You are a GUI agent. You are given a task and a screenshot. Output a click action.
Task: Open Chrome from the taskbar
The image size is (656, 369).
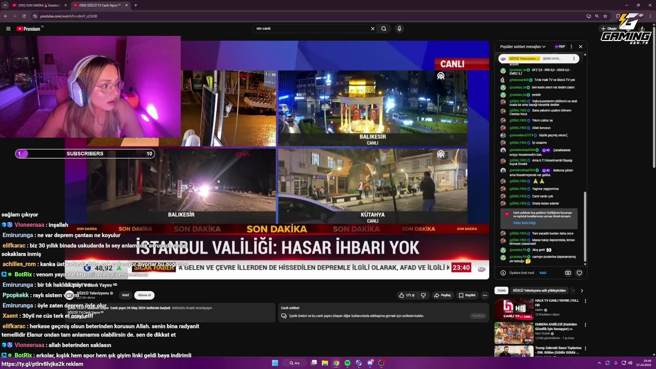point(336,363)
